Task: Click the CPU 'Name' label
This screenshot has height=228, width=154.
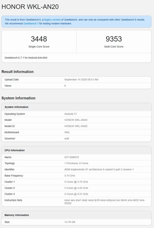Action: (x=8, y=157)
